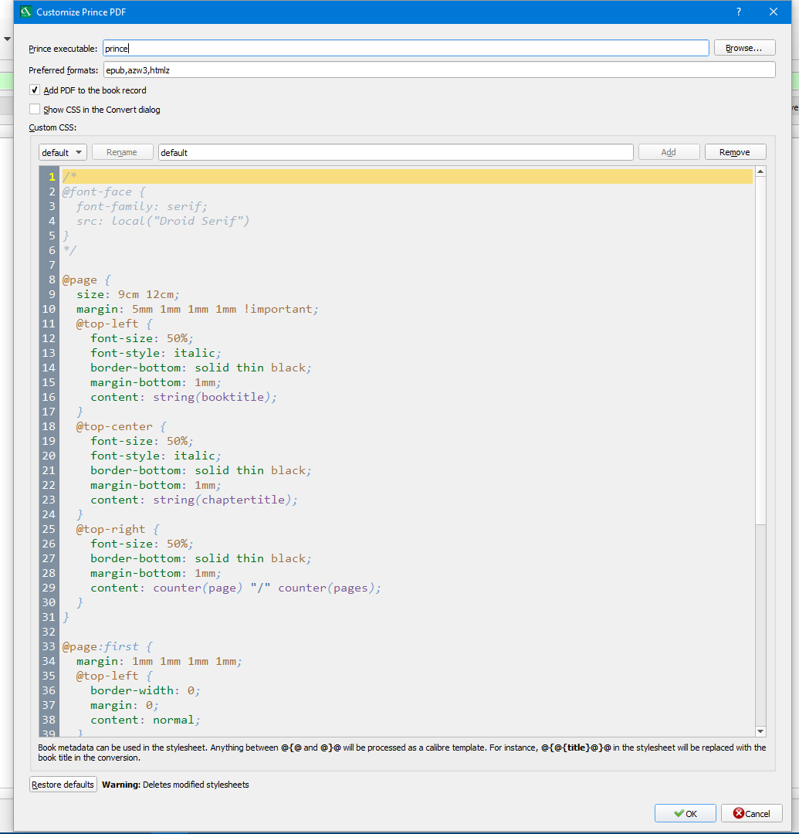
Task: Restore defaults for stylesheets
Action: (x=63, y=785)
